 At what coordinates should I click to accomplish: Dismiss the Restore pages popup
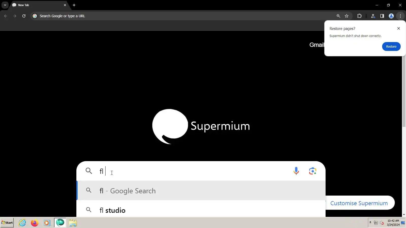(399, 28)
